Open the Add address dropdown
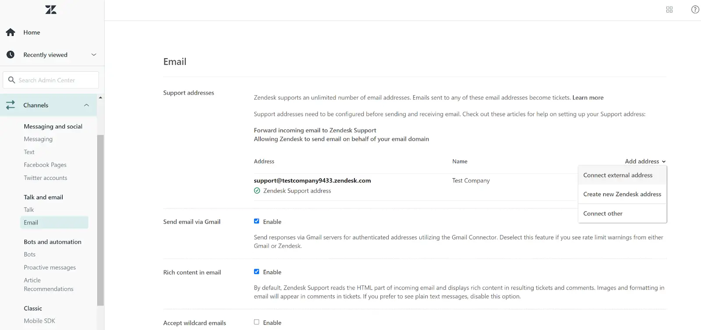This screenshot has width=701, height=330. pyautogui.click(x=645, y=161)
